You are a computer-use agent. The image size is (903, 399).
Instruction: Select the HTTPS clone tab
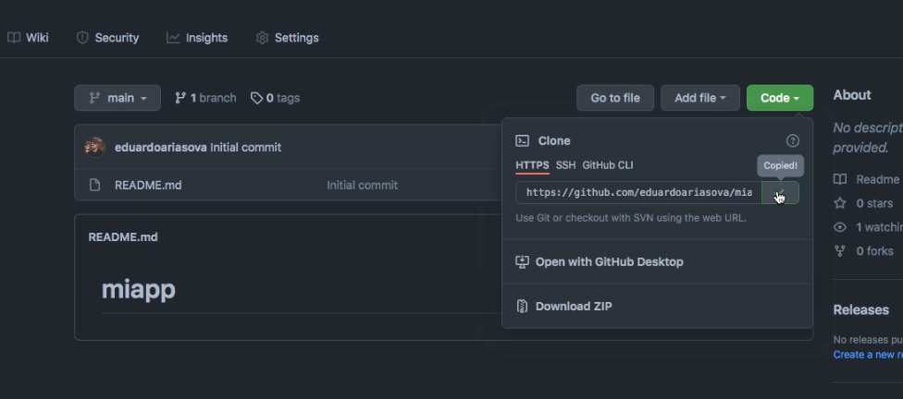coord(532,165)
